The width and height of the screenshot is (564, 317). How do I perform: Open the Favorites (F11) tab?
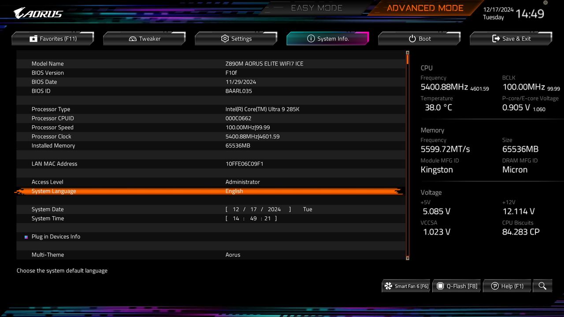[53, 39]
